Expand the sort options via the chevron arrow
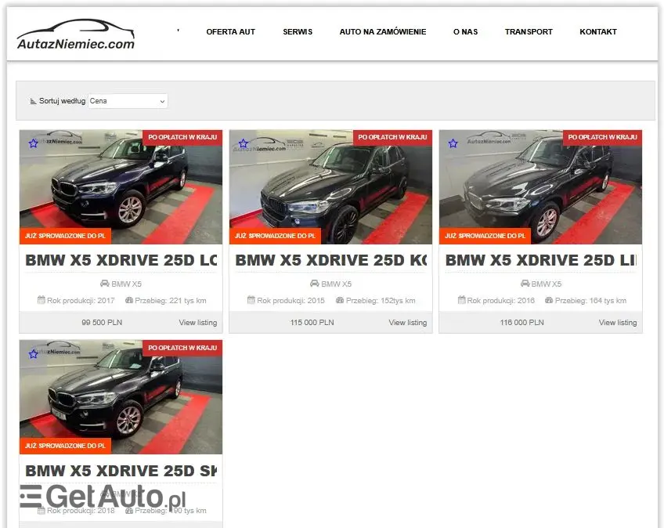 (x=162, y=100)
